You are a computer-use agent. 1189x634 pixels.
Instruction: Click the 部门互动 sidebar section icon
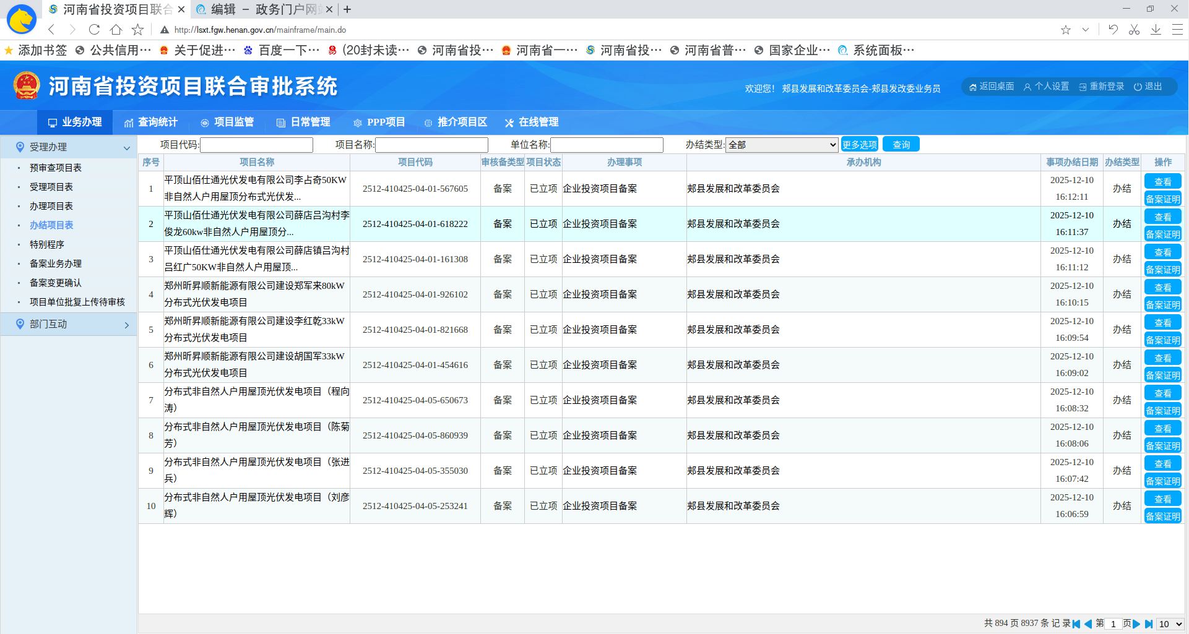pos(19,323)
